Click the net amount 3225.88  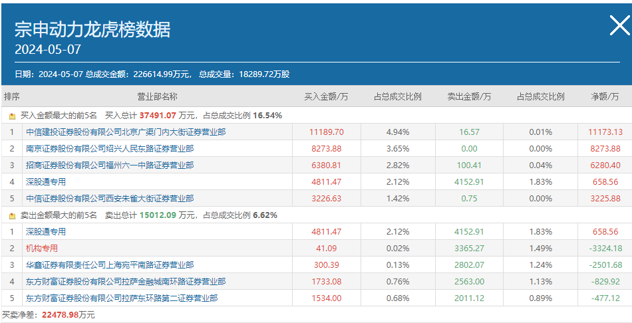(605, 199)
